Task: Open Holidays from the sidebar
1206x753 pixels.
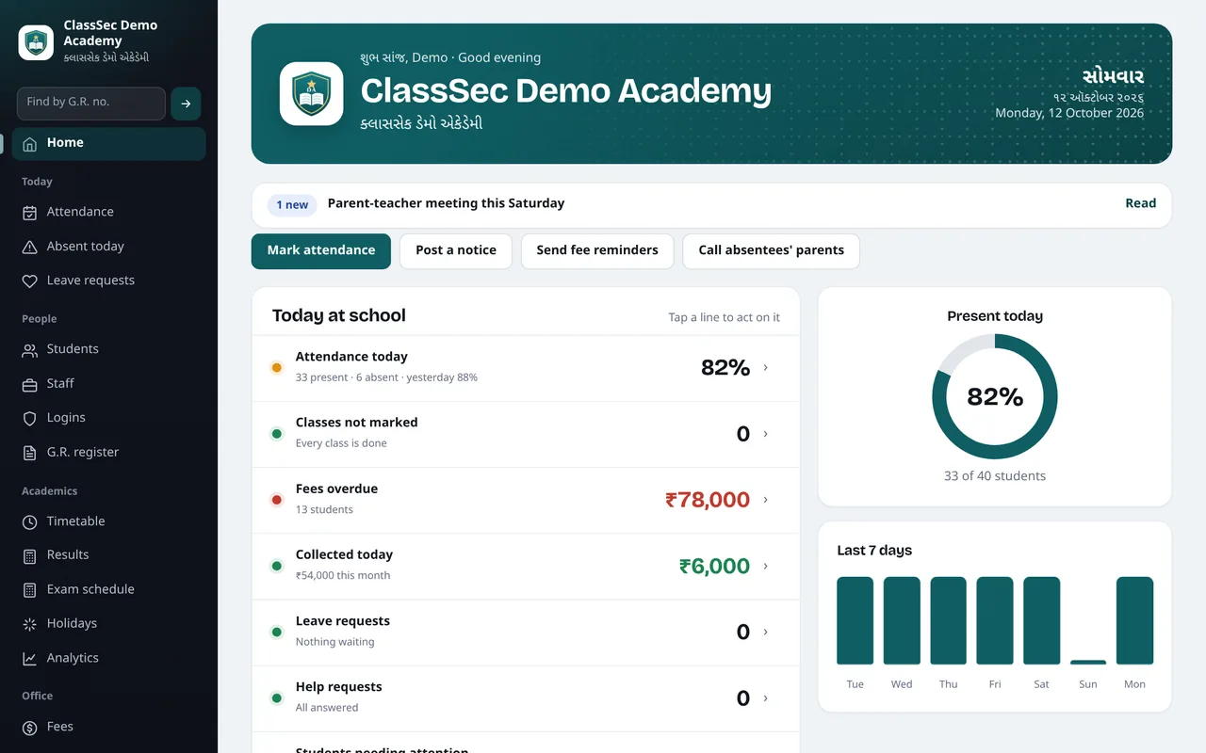Action: (x=109, y=624)
